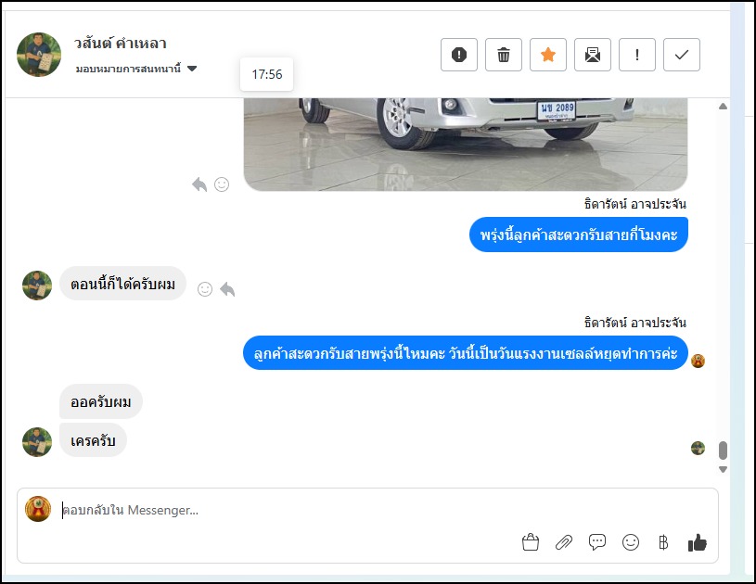Click seen-by avatar next to last sent message
Viewport: 756px width, 584px height.
[698, 361]
